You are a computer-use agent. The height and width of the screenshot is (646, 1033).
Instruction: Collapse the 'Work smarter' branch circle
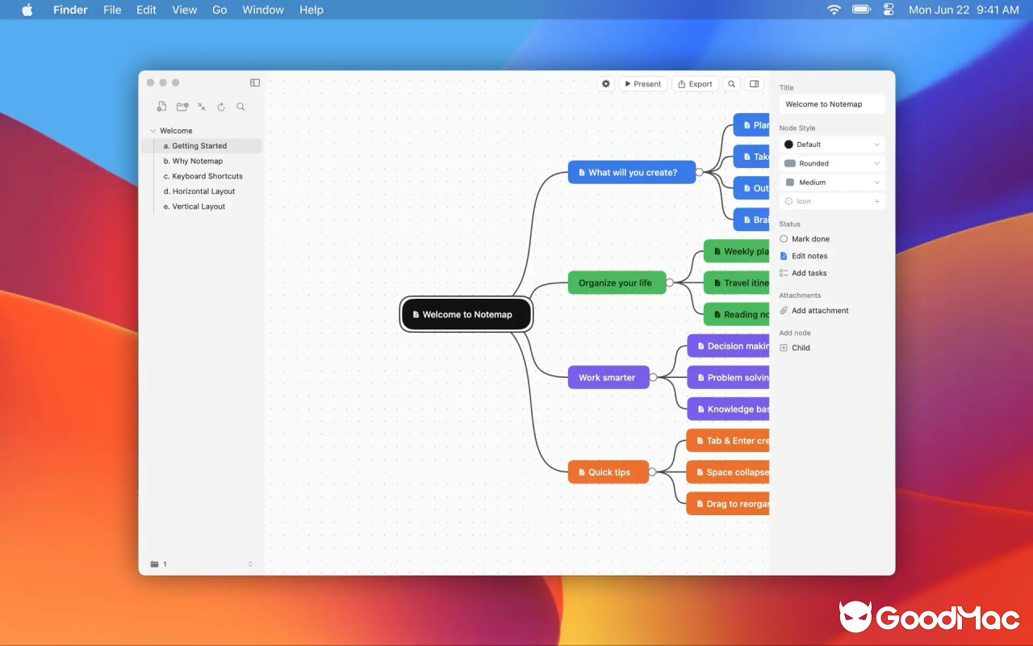coord(653,377)
